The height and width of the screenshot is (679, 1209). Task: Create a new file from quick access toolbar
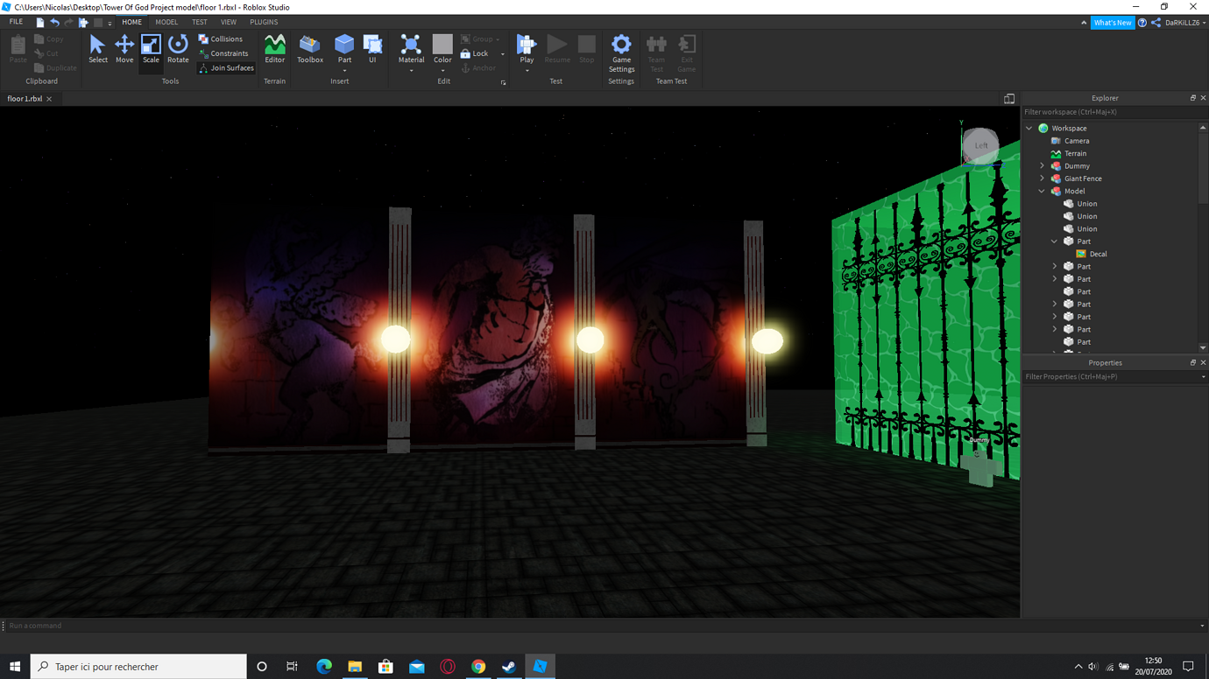coord(40,23)
